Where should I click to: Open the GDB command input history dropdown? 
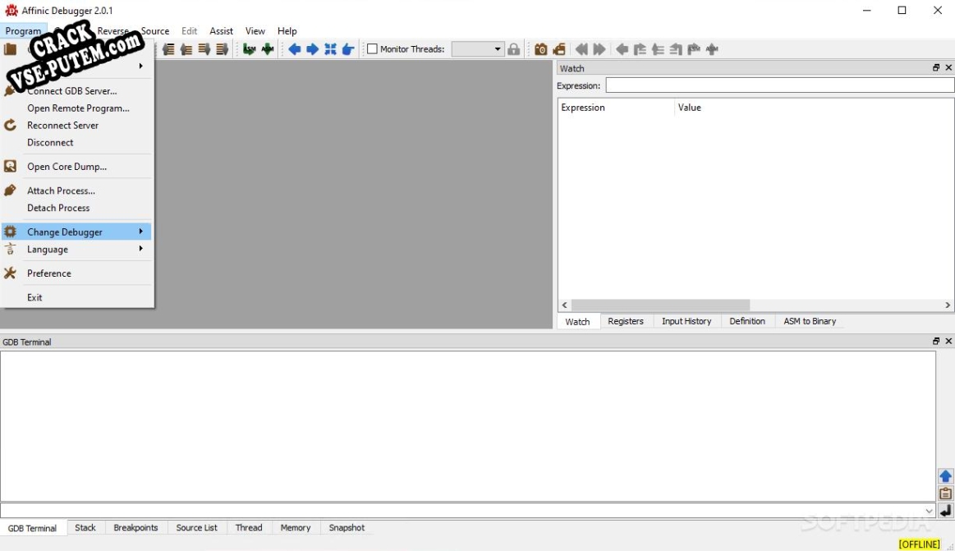(x=929, y=511)
